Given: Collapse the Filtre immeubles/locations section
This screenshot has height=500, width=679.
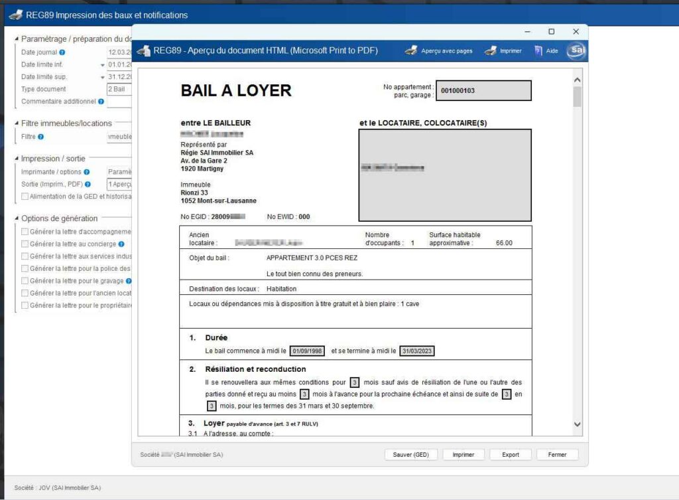Looking at the screenshot, I should (x=17, y=124).
